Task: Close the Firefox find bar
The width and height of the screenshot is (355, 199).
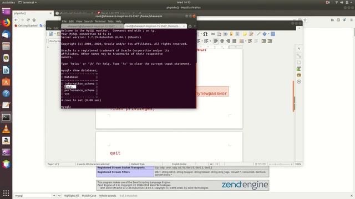Action: point(352,196)
